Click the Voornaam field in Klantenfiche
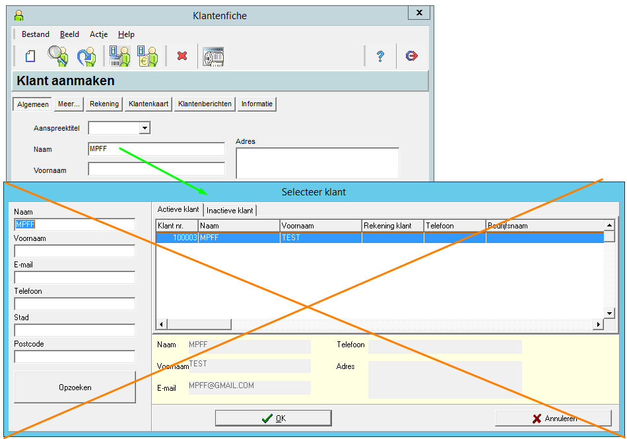 [x=156, y=169]
